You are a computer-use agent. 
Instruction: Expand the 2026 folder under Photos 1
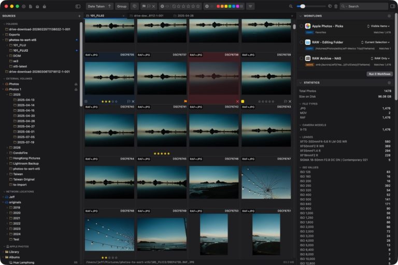7,148
